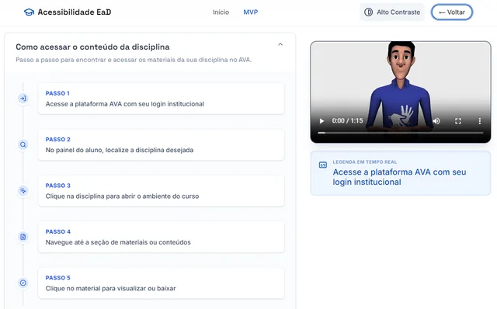Screen dimensions: 497x309
Task: Click the graduation cap logo icon
Action: click(29, 12)
